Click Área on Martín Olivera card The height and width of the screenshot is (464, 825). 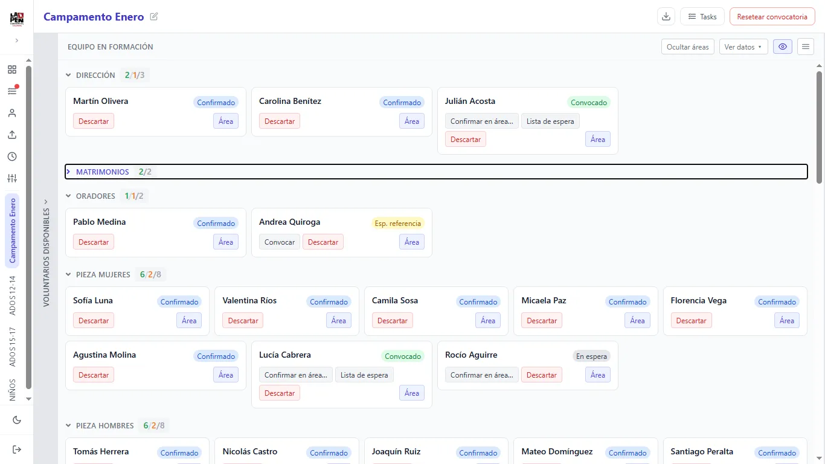[226, 121]
